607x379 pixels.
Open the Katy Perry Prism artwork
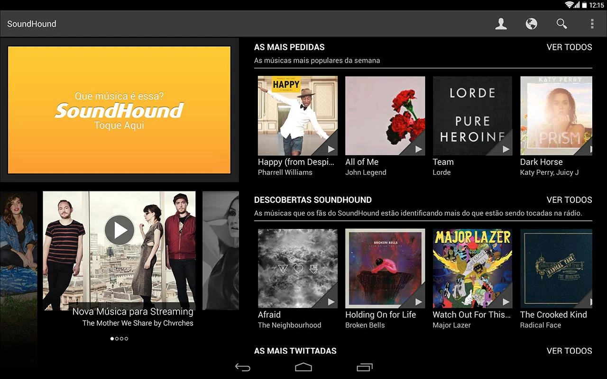pyautogui.click(x=556, y=116)
